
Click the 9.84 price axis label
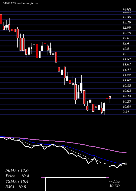point(126,112)
